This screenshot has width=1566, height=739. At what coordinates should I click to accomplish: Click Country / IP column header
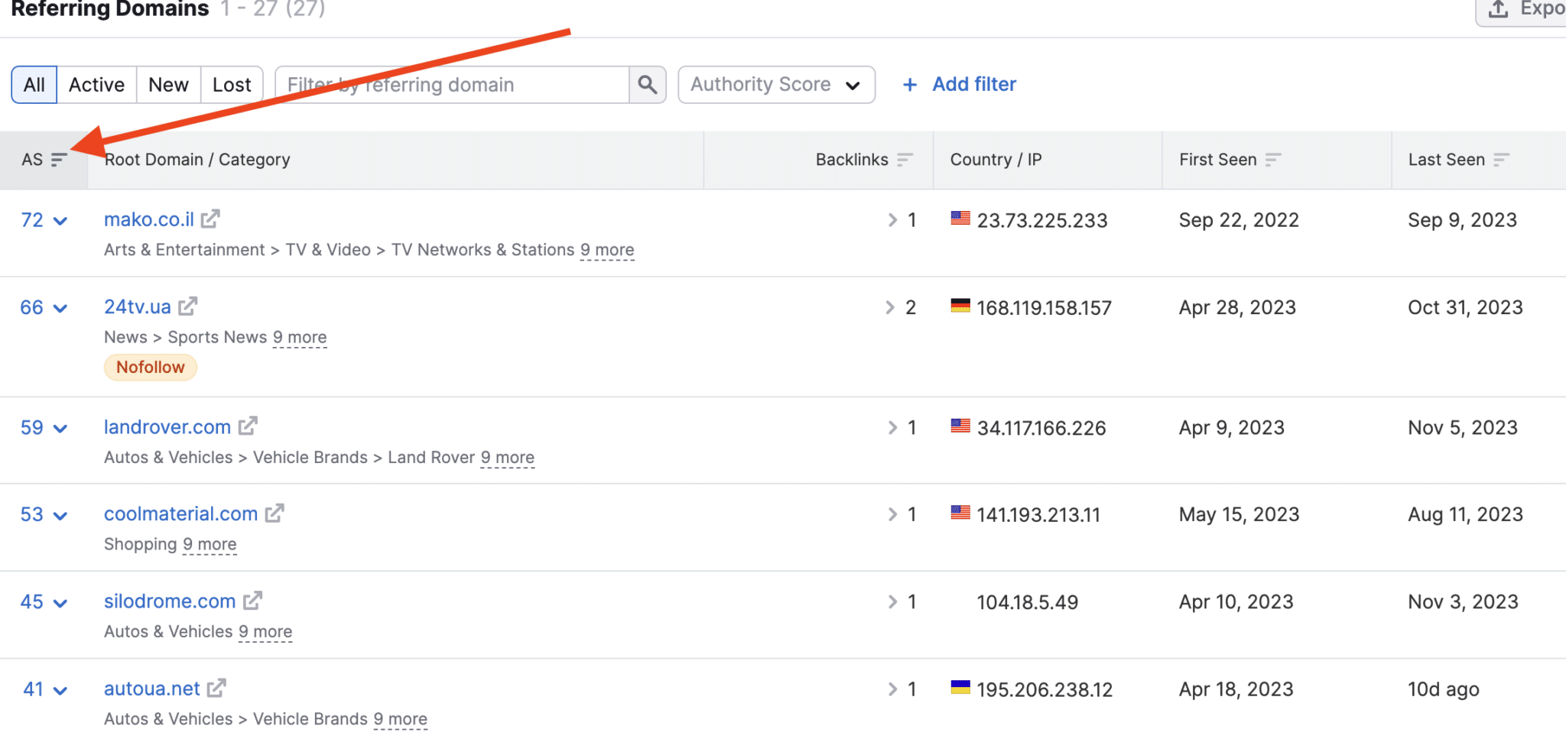[996, 160]
